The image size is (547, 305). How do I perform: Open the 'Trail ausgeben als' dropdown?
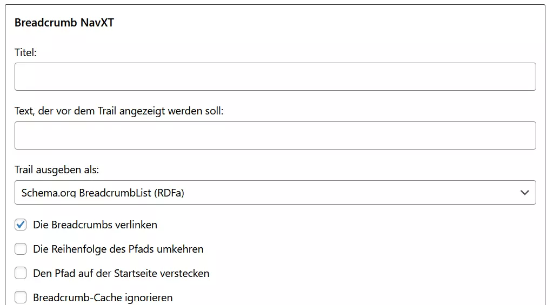(275, 193)
